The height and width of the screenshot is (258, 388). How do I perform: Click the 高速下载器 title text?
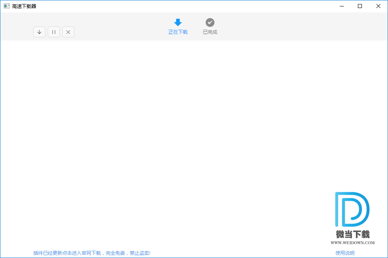pos(24,6)
